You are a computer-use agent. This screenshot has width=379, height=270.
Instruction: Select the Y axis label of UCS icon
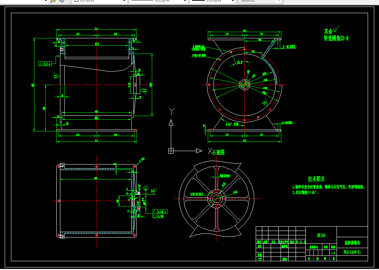172,111
